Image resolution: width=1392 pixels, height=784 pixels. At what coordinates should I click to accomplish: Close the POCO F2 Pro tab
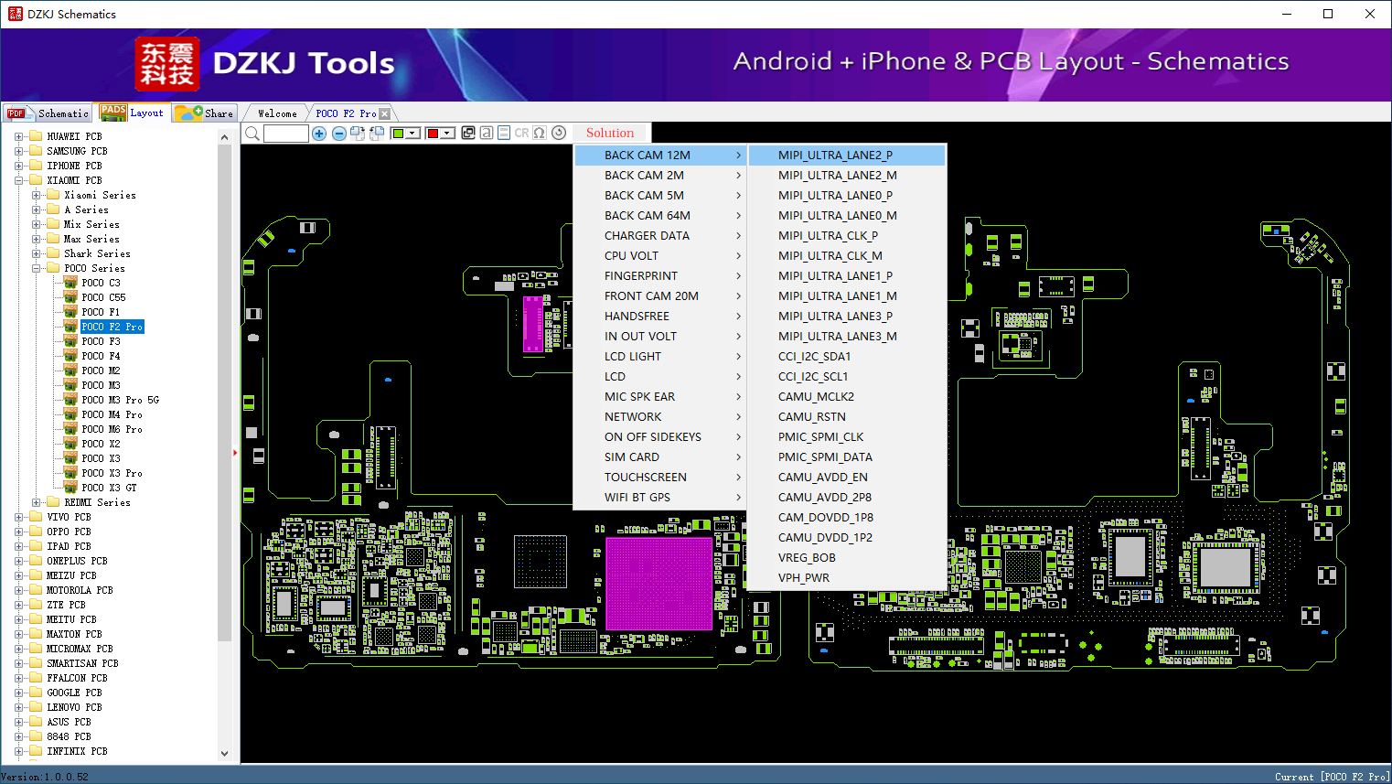point(385,113)
